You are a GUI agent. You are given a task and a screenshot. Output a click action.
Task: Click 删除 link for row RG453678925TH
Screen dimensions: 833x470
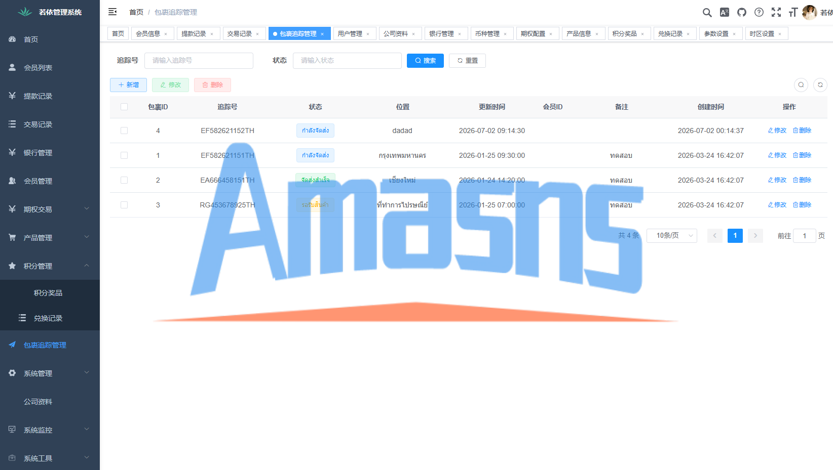(x=802, y=205)
